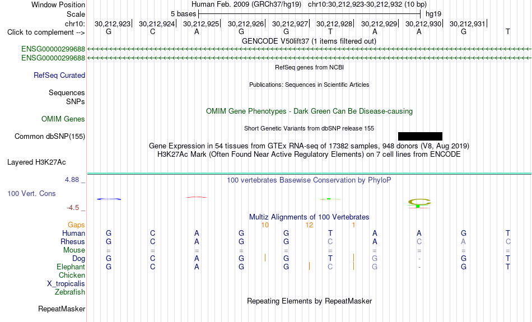Click the Zebrafish species label
Viewport: 532px width, 322px height.
pyautogui.click(x=70, y=292)
